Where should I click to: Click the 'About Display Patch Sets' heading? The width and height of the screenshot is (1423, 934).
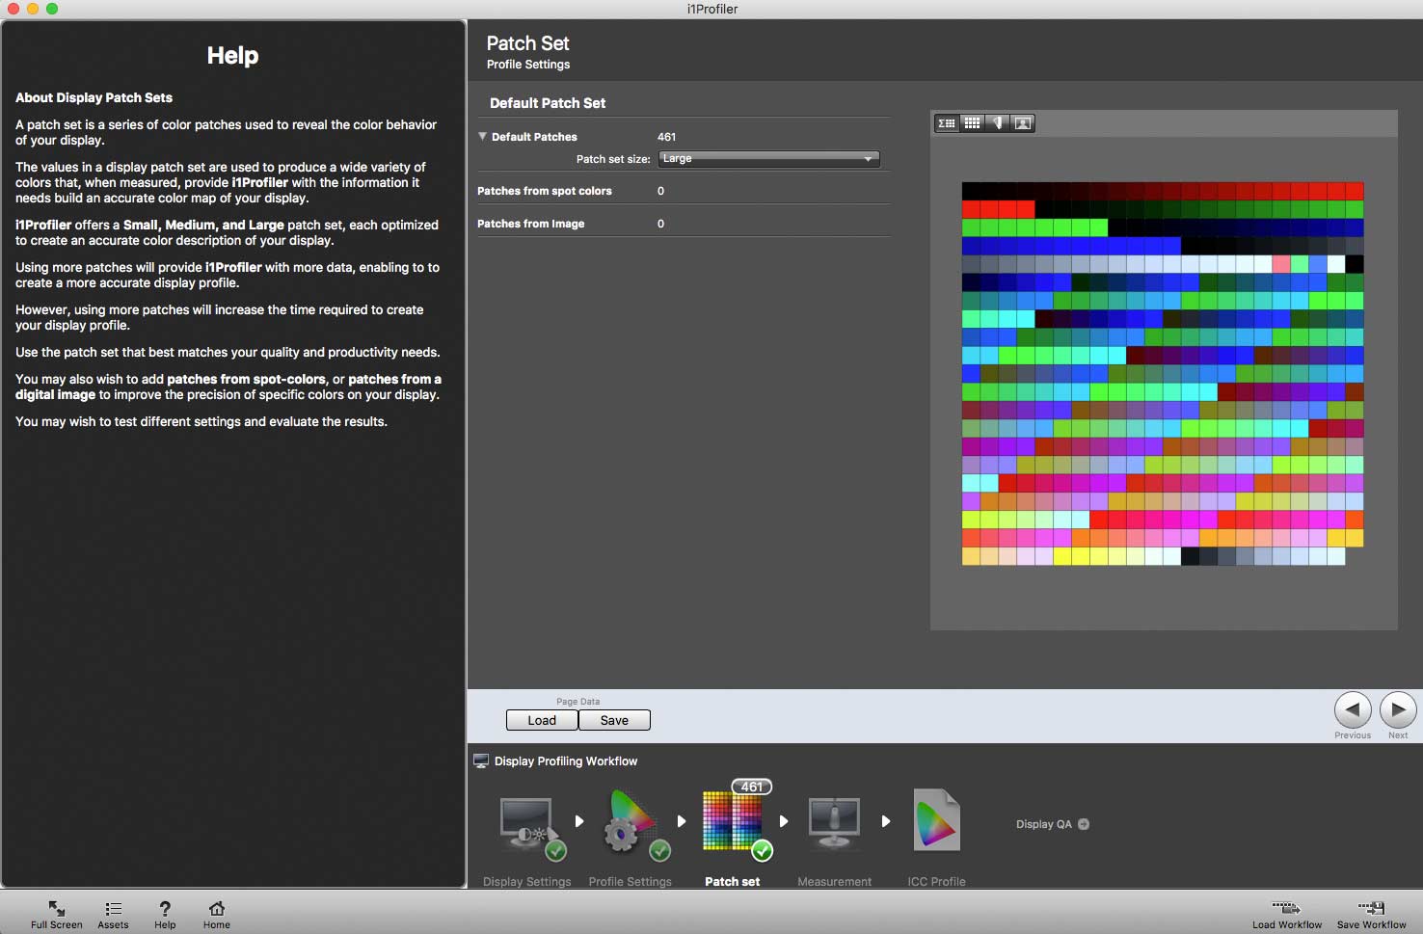click(x=94, y=97)
